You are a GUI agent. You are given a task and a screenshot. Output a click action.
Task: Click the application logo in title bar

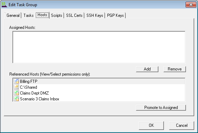[x=4, y=5]
